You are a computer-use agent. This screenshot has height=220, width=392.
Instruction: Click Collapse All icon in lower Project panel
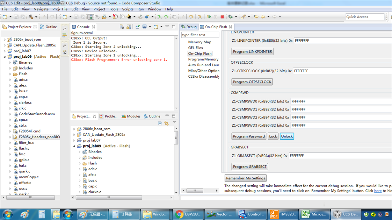160,124
